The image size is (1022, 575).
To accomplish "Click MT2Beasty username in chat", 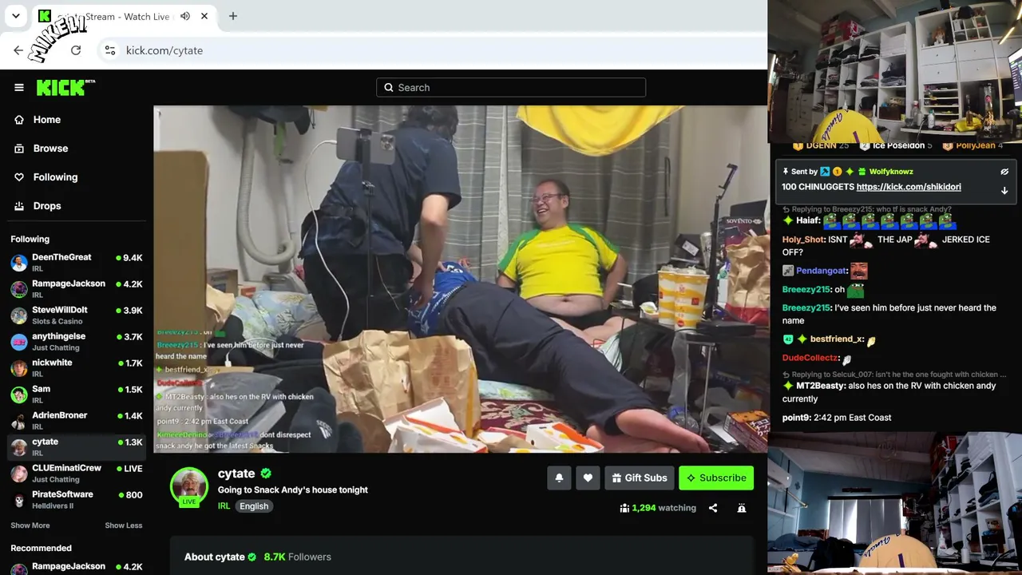I will tap(821, 386).
